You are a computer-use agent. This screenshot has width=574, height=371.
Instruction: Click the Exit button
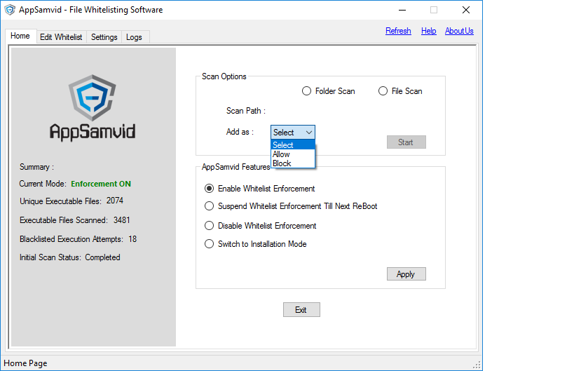(301, 310)
